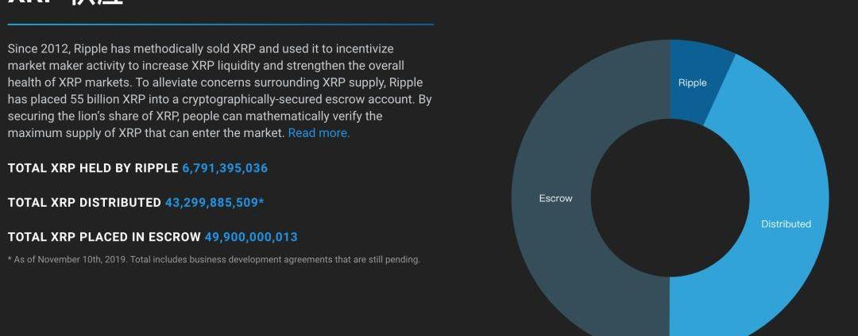Image resolution: width=858 pixels, height=336 pixels.
Task: Click the empty center of the donut chart
Action: [671, 198]
